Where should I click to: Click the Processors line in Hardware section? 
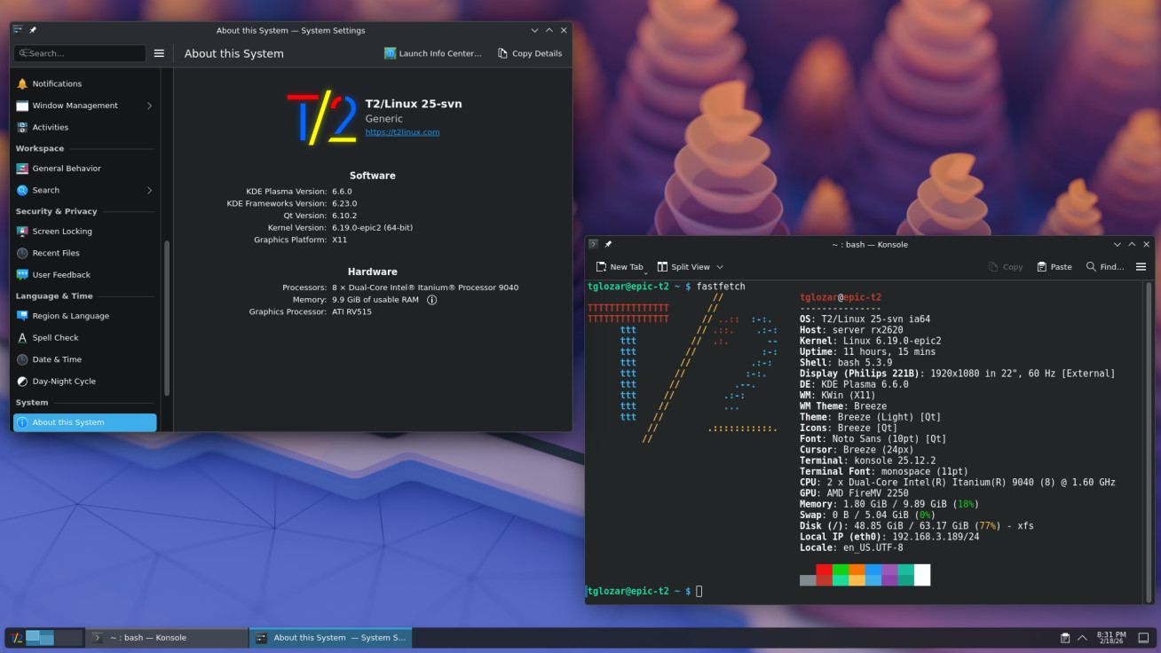400,287
